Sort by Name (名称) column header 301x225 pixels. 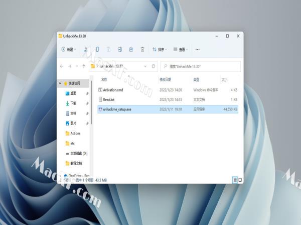[104, 79]
